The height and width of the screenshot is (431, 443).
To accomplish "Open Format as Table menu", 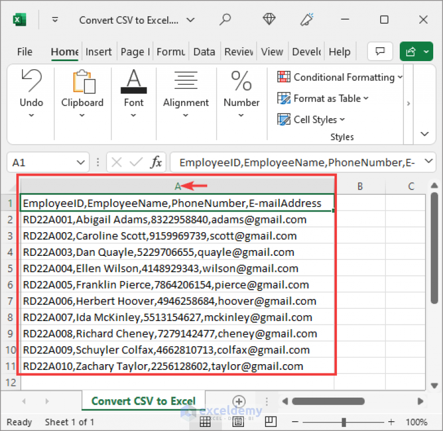I will (x=323, y=98).
